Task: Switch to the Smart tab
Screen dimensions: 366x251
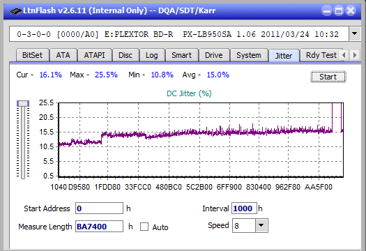Action: tap(181, 55)
